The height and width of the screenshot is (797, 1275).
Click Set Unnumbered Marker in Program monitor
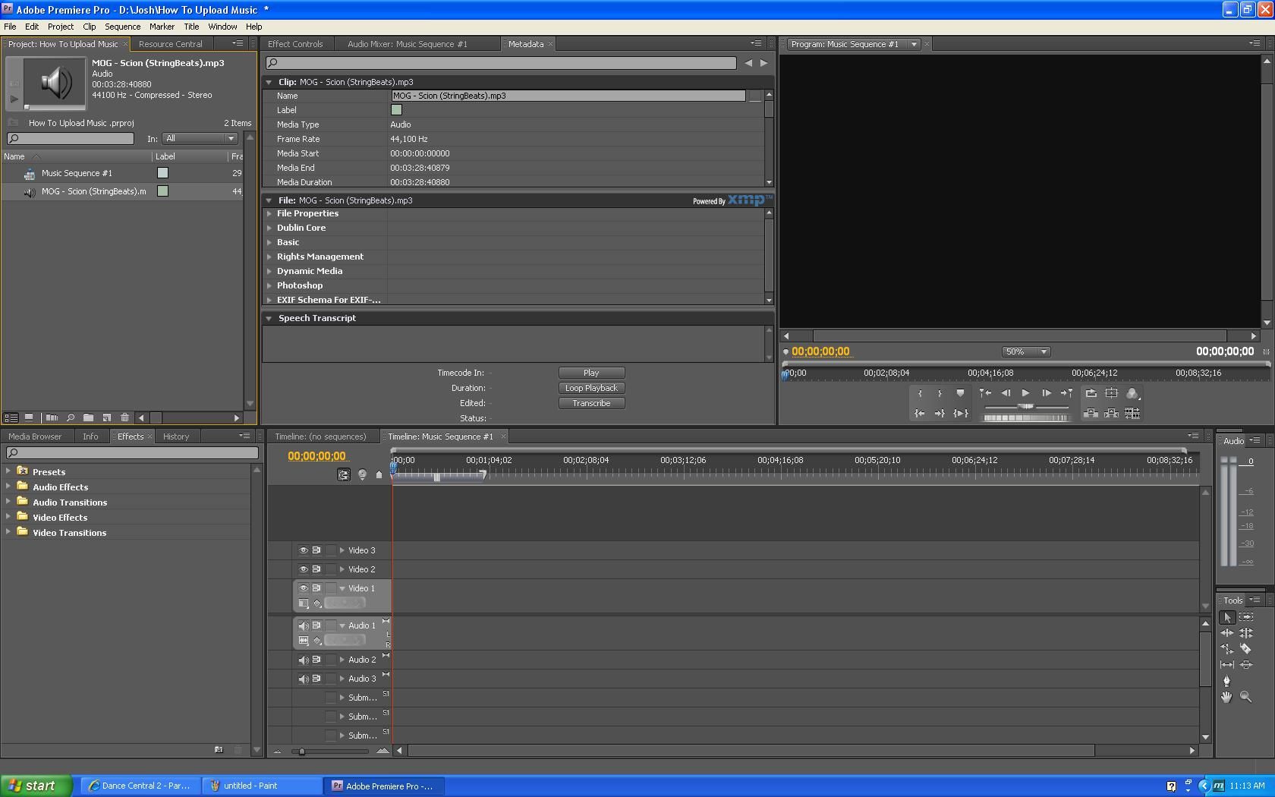click(x=960, y=393)
